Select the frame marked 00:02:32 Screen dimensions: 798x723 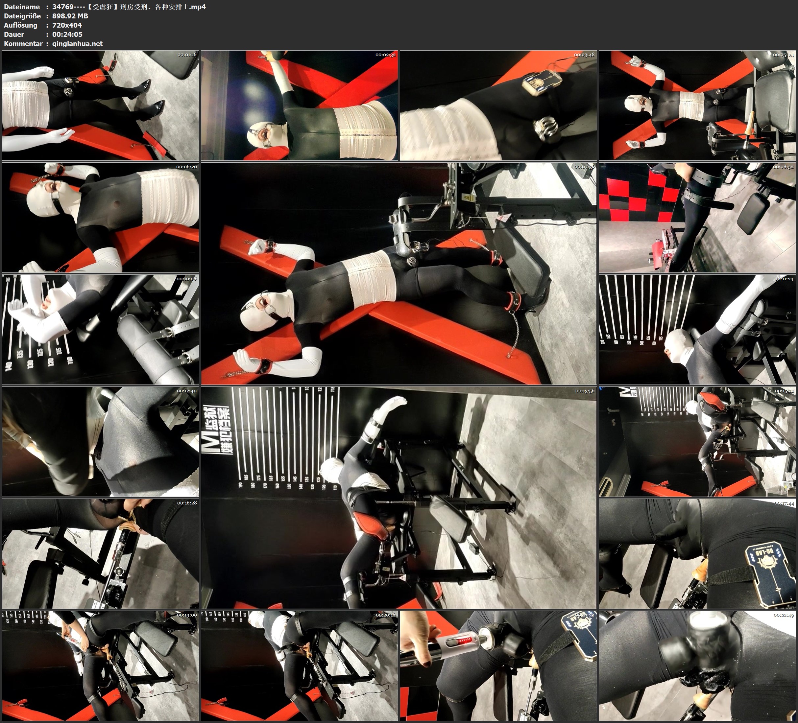300,105
